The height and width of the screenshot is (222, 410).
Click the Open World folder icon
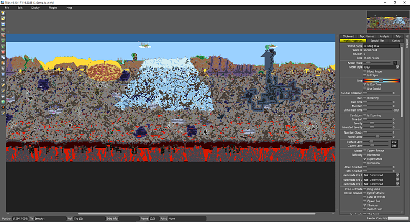pyautogui.click(x=3, y=19)
